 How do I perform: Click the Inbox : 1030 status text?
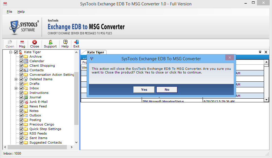(12, 153)
